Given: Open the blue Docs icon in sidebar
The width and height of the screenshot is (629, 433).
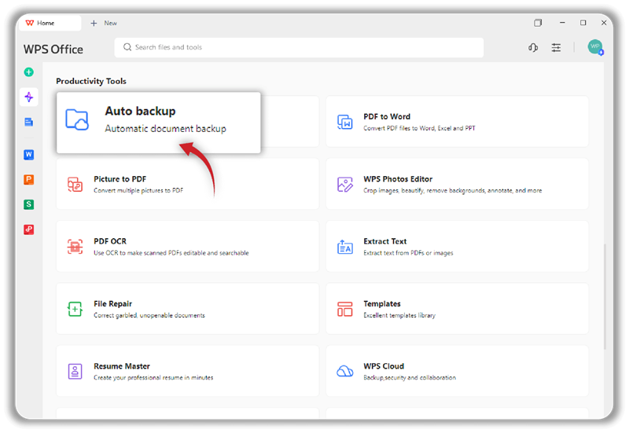Looking at the screenshot, I should 29,122.
